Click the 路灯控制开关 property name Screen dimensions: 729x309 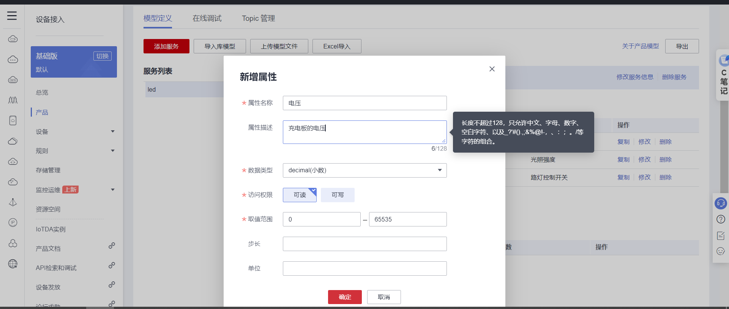coord(549,178)
